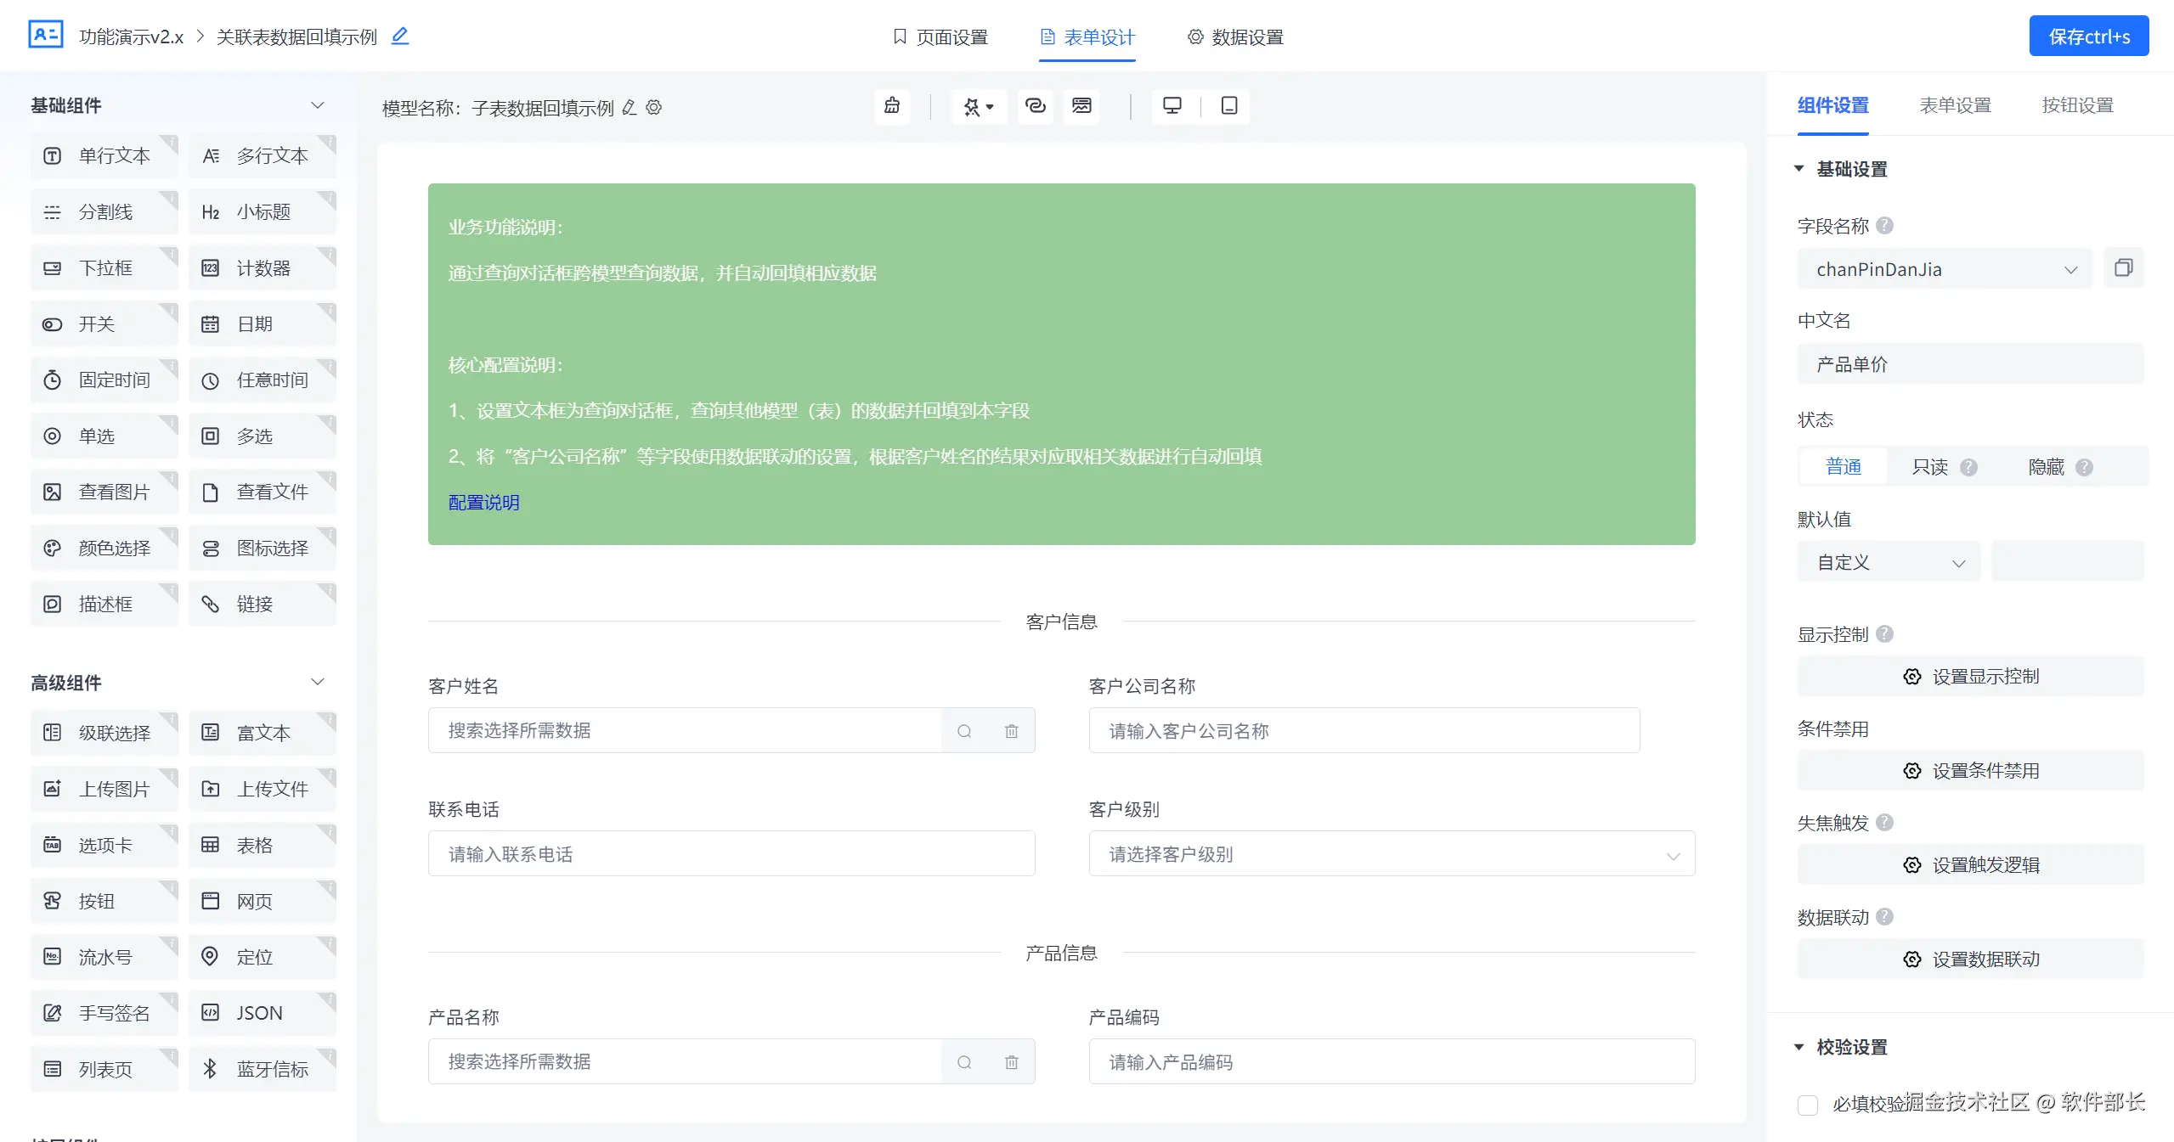Open the 字段名称 dropdown
The width and height of the screenshot is (2174, 1142).
coord(1944,269)
